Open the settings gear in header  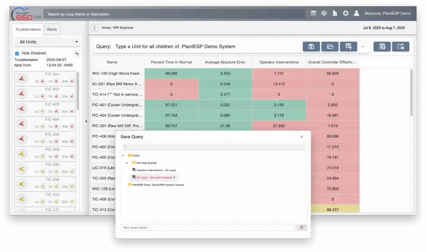(x=345, y=13)
